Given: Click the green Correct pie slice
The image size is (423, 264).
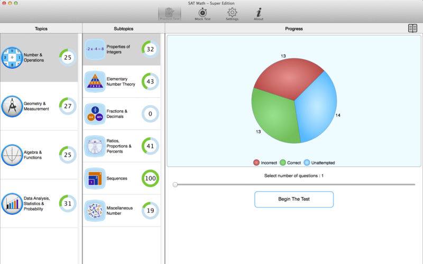Looking at the screenshot, I should click(x=274, y=116).
